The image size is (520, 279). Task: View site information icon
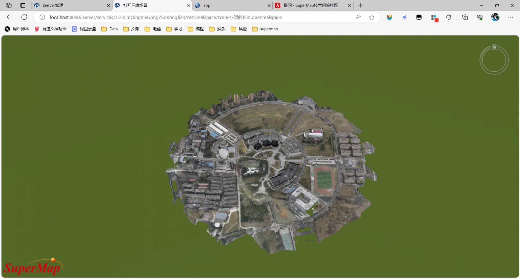(42, 17)
